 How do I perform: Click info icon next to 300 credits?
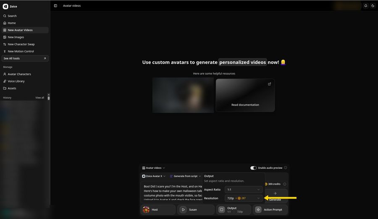pyautogui.click(x=285, y=184)
